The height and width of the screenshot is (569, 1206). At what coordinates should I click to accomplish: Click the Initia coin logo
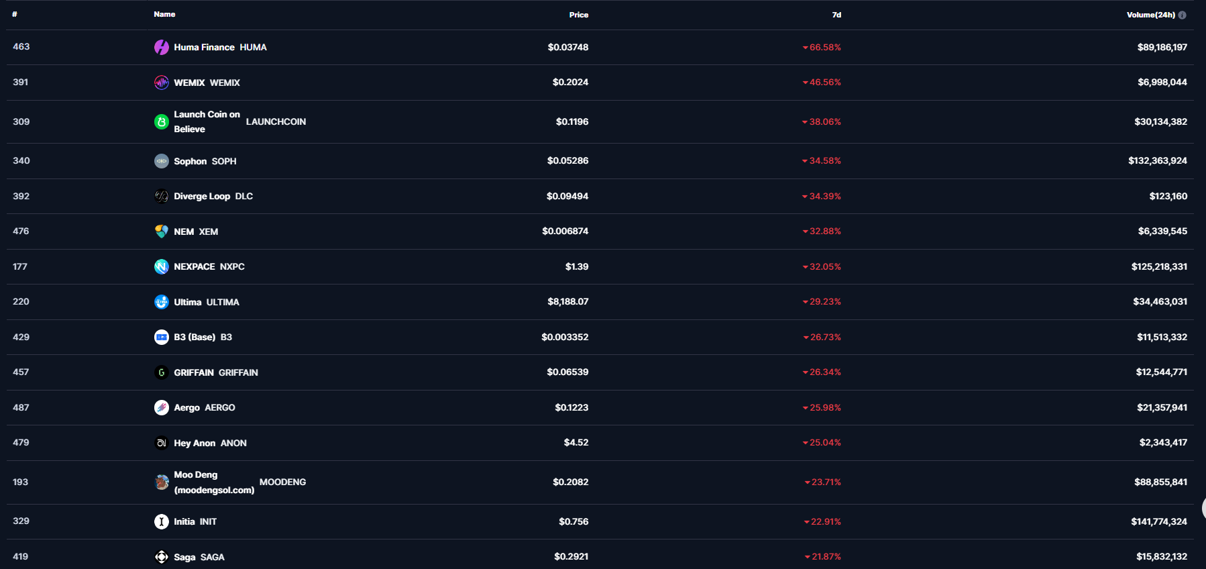click(162, 521)
